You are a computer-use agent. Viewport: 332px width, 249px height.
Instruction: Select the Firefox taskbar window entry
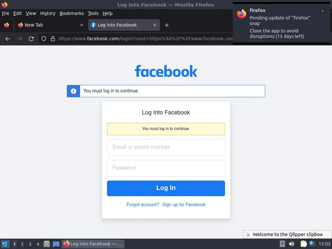pos(93,244)
